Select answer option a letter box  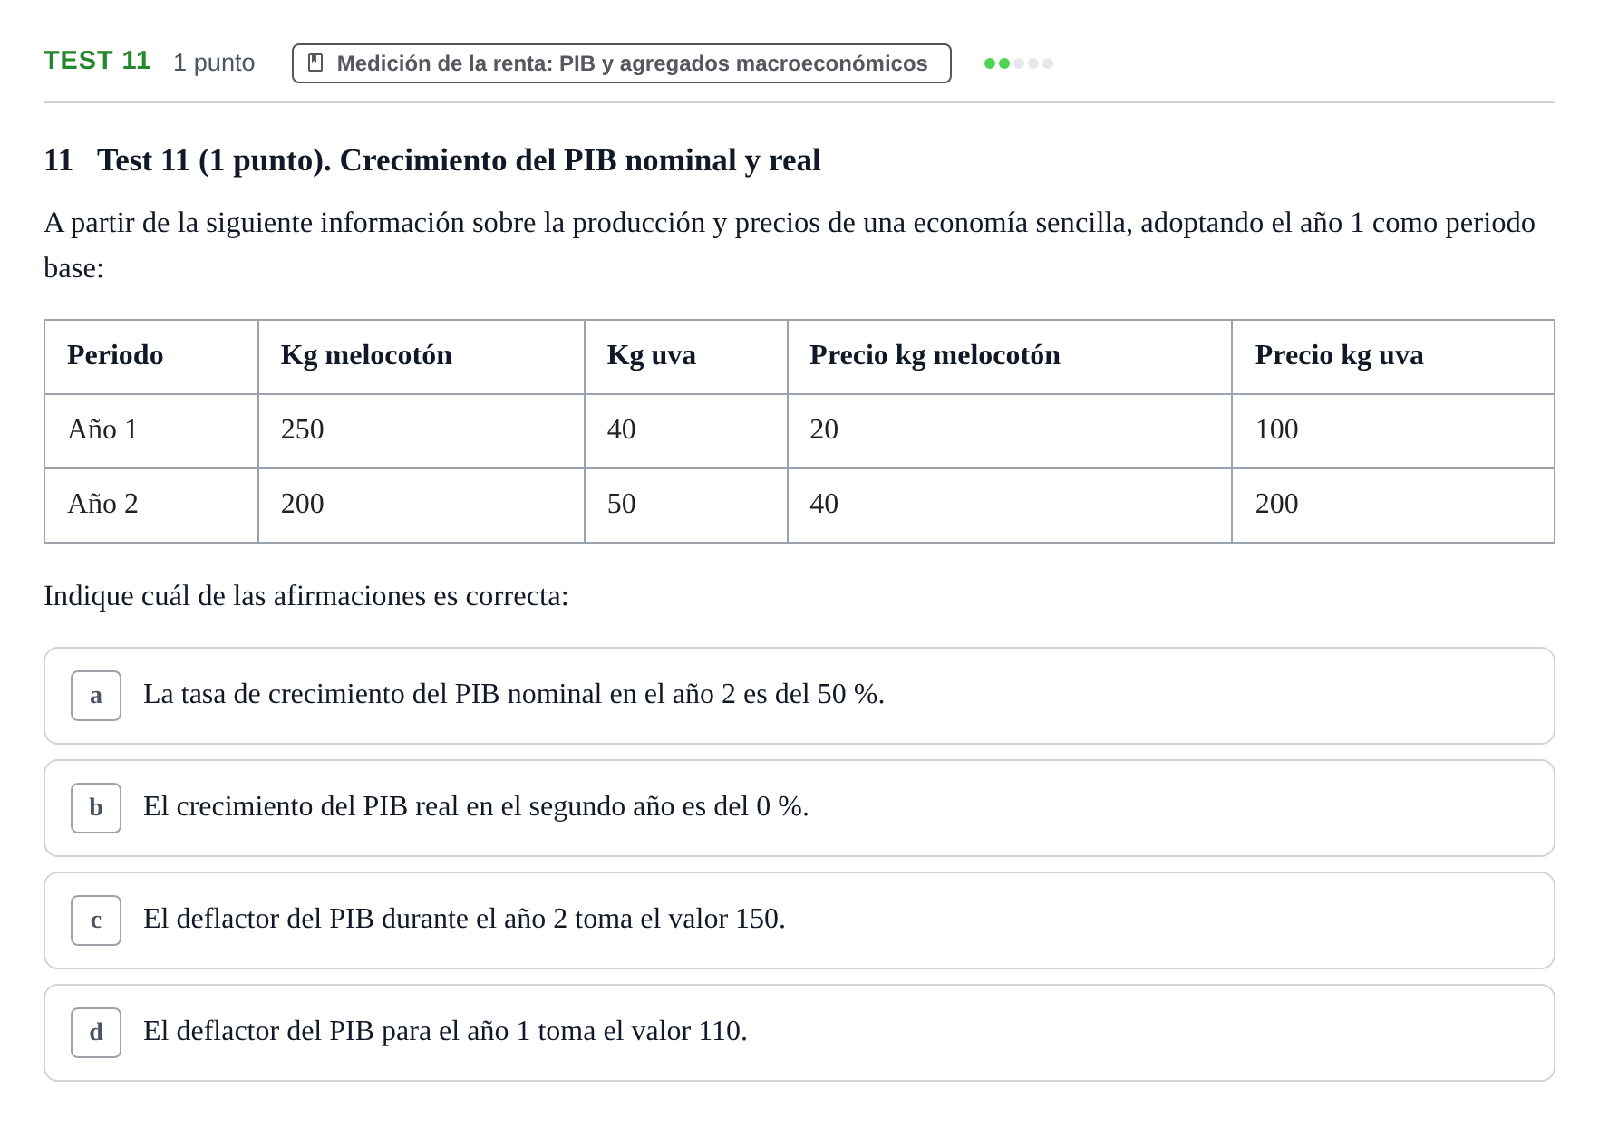point(96,696)
